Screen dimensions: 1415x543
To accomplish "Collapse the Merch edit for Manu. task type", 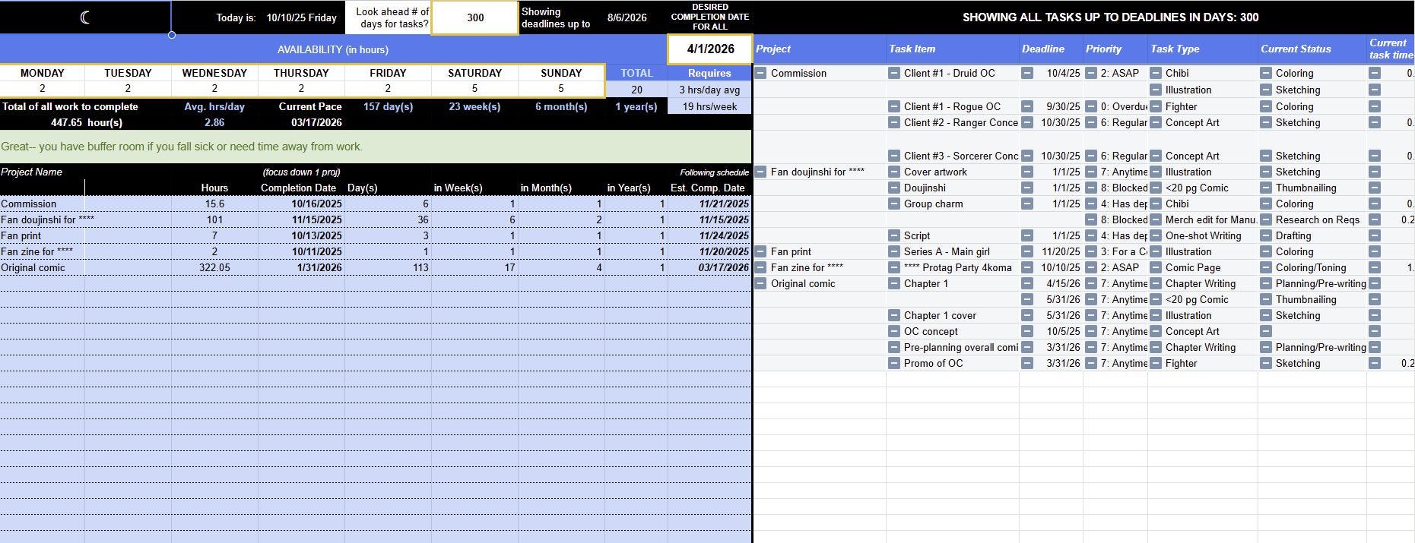I will tap(1156, 220).
